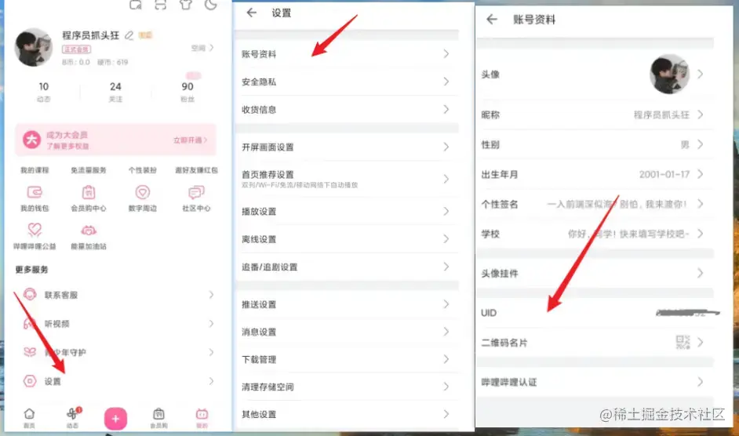Tap the avatar thumbnail in 头像 row

pos(669,74)
